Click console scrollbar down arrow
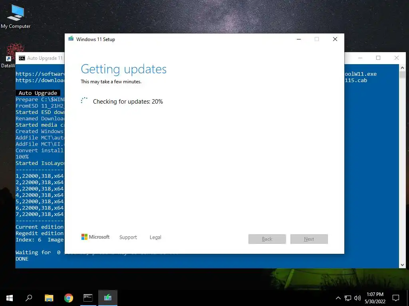 click(x=402, y=265)
